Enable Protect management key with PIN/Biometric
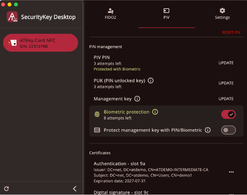This screenshot has width=247, height=195. [x=229, y=130]
